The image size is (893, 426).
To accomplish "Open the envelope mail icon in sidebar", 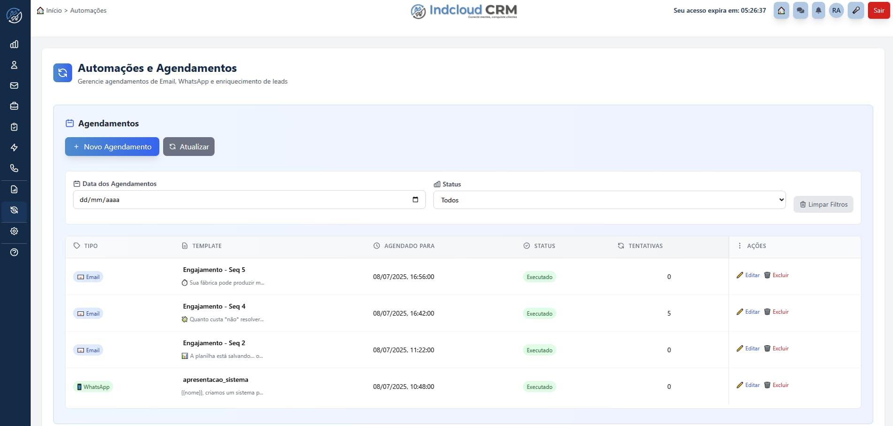I will [14, 85].
